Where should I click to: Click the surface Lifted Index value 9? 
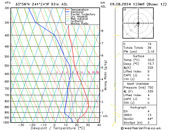click(148, 71)
